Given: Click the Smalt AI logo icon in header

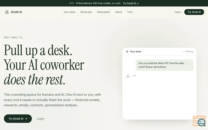Looking at the screenshot, I should 7,12.
